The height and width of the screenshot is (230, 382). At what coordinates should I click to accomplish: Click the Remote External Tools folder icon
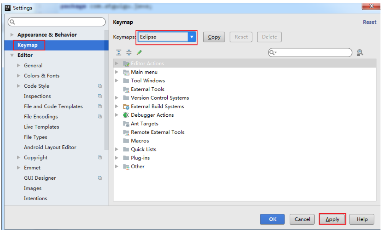click(126, 132)
